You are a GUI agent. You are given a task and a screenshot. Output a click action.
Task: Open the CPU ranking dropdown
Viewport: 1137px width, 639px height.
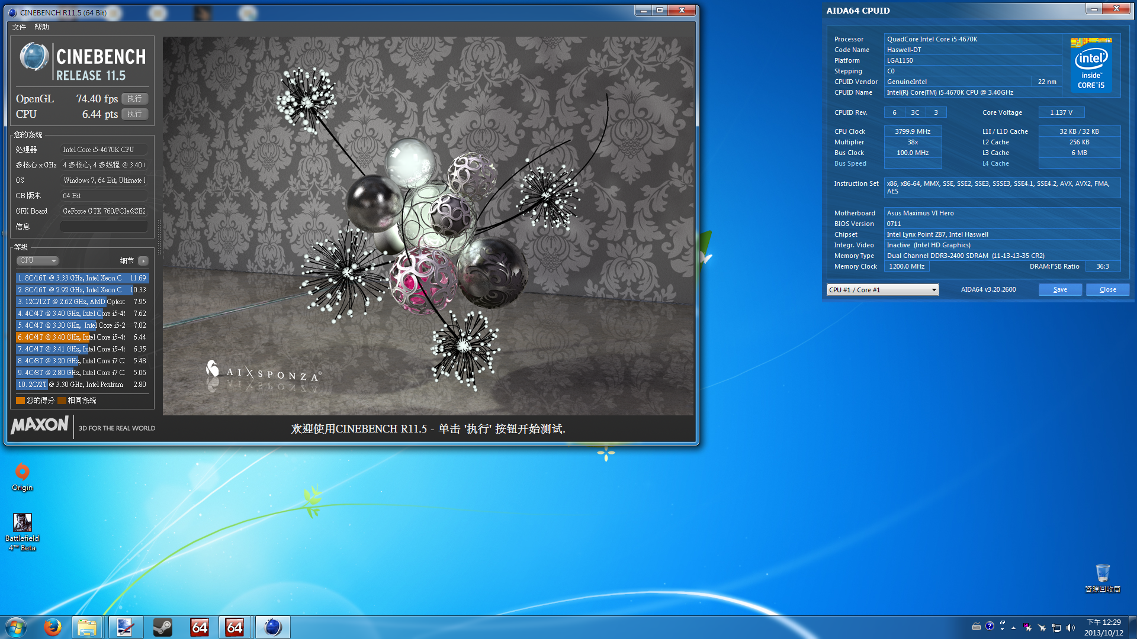point(37,261)
